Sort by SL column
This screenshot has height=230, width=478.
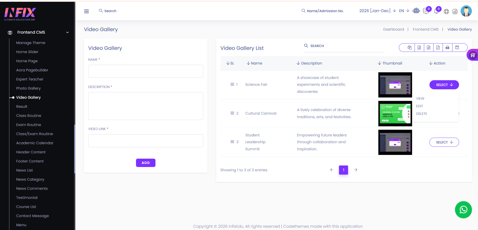click(230, 63)
